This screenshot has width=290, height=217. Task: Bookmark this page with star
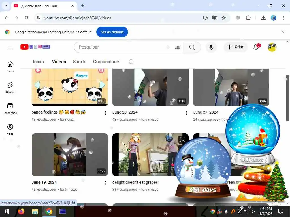click(x=224, y=18)
